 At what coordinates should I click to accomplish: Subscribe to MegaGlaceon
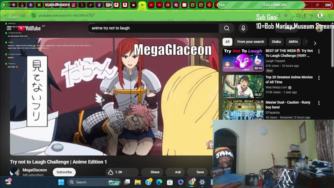tap(64, 172)
